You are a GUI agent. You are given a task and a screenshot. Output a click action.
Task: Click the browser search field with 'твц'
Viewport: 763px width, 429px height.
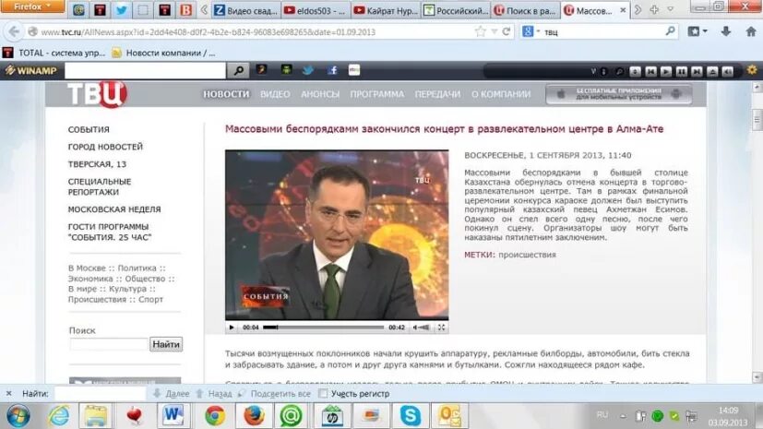point(602,32)
